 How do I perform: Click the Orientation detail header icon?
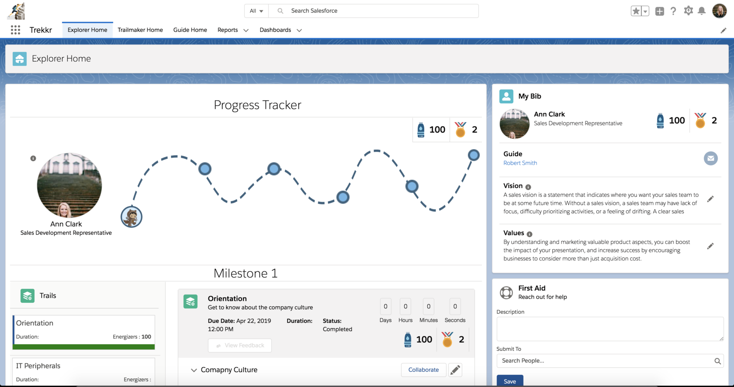point(190,301)
